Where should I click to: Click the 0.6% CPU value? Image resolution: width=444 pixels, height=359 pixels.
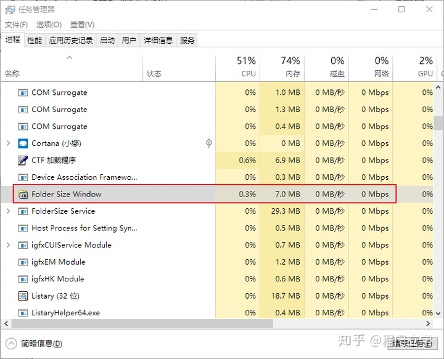point(247,160)
